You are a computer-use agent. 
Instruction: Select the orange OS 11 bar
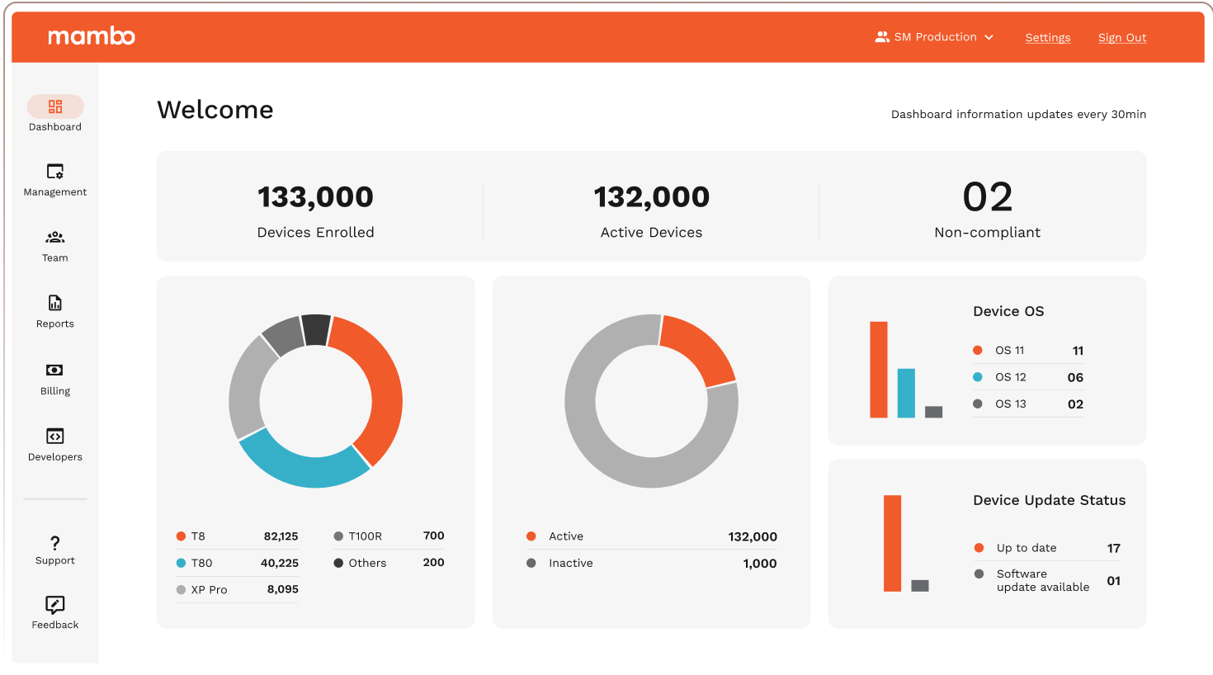click(879, 370)
